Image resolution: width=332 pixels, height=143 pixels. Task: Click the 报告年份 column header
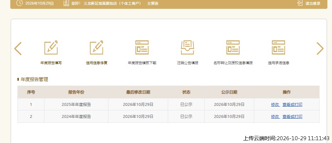pyautogui.click(x=76, y=92)
